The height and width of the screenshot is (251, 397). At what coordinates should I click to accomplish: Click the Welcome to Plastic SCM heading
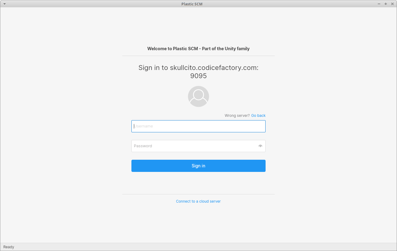(x=198, y=48)
